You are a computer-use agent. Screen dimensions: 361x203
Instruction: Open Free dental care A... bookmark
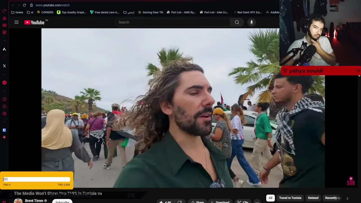coord(105,12)
